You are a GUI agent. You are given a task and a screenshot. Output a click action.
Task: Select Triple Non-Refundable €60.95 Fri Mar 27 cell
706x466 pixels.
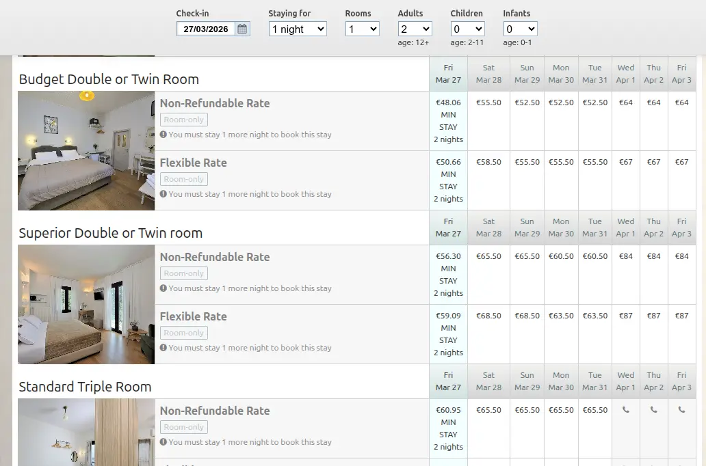[x=449, y=428]
